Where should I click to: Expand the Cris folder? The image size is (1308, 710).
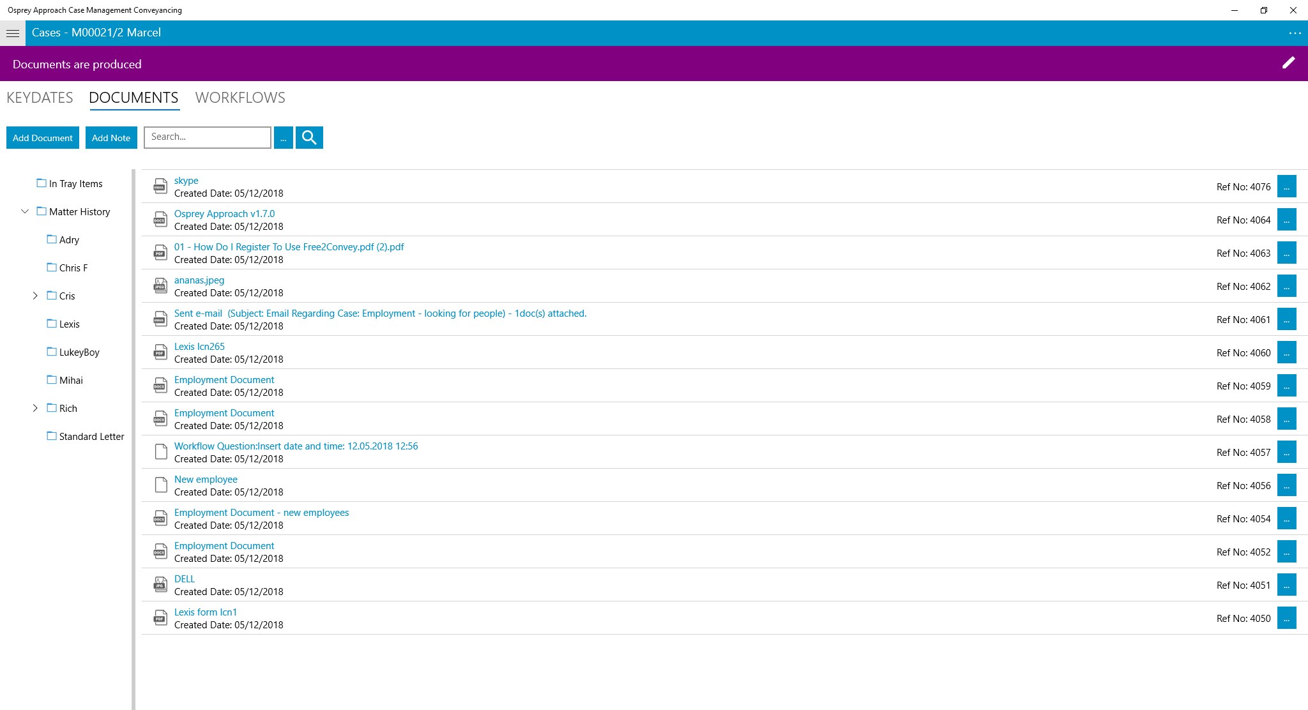[35, 296]
